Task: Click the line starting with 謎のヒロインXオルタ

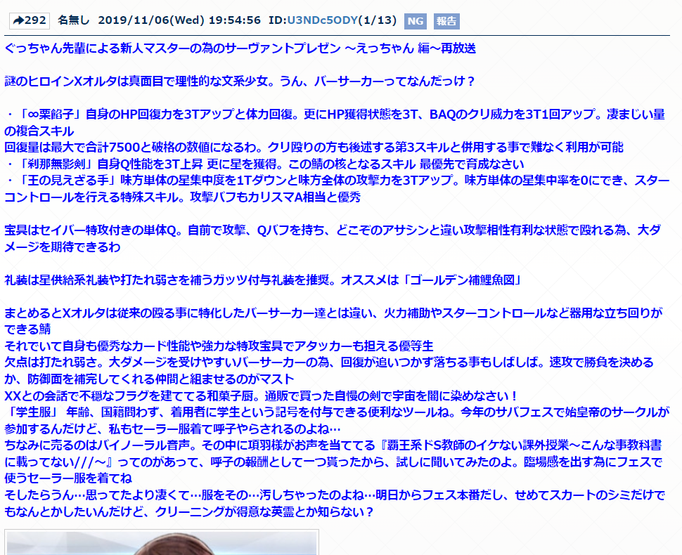Action: [x=240, y=81]
